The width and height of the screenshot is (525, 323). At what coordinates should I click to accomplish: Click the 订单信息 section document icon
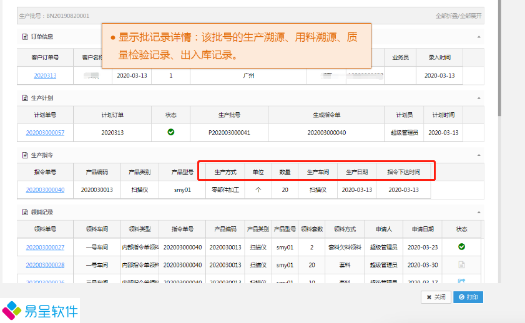(25, 37)
